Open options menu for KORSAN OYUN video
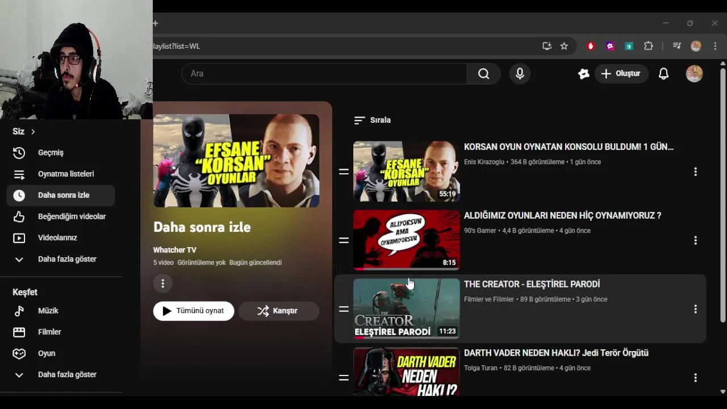This screenshot has width=727, height=409. point(695,172)
